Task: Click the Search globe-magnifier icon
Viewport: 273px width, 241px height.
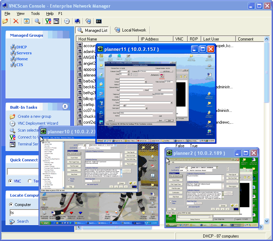Action: (12, 221)
